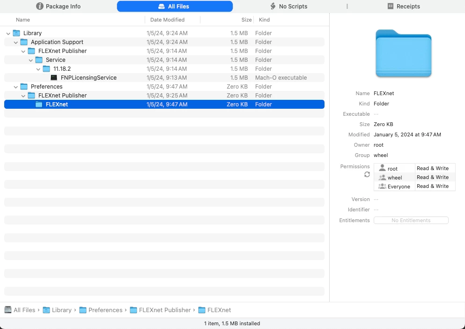Collapse the Application Support folder
The image size is (465, 329).
click(x=16, y=42)
